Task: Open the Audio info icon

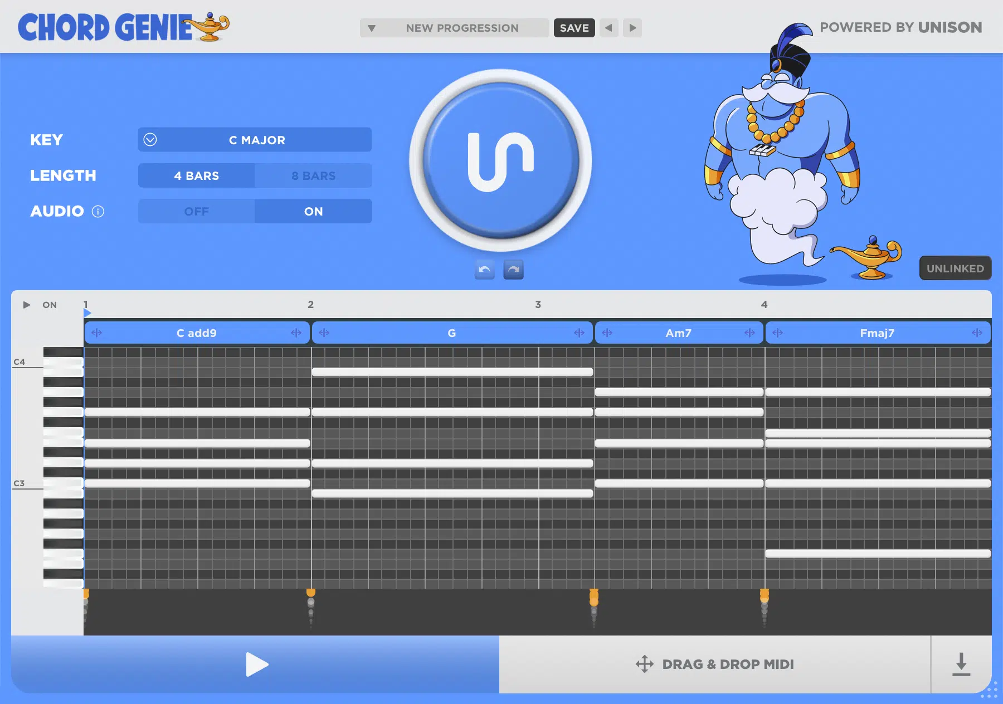Action: 98,212
